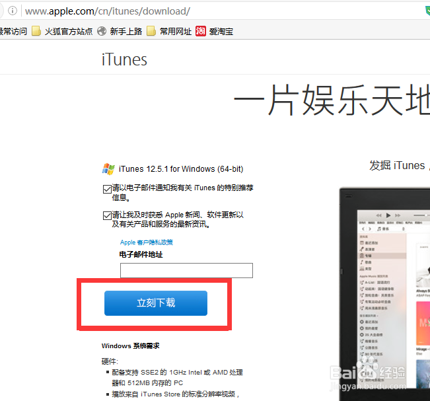This screenshot has height=401, width=430.
Task: Uncheck Apple news and updates checkbox
Action: (107, 215)
